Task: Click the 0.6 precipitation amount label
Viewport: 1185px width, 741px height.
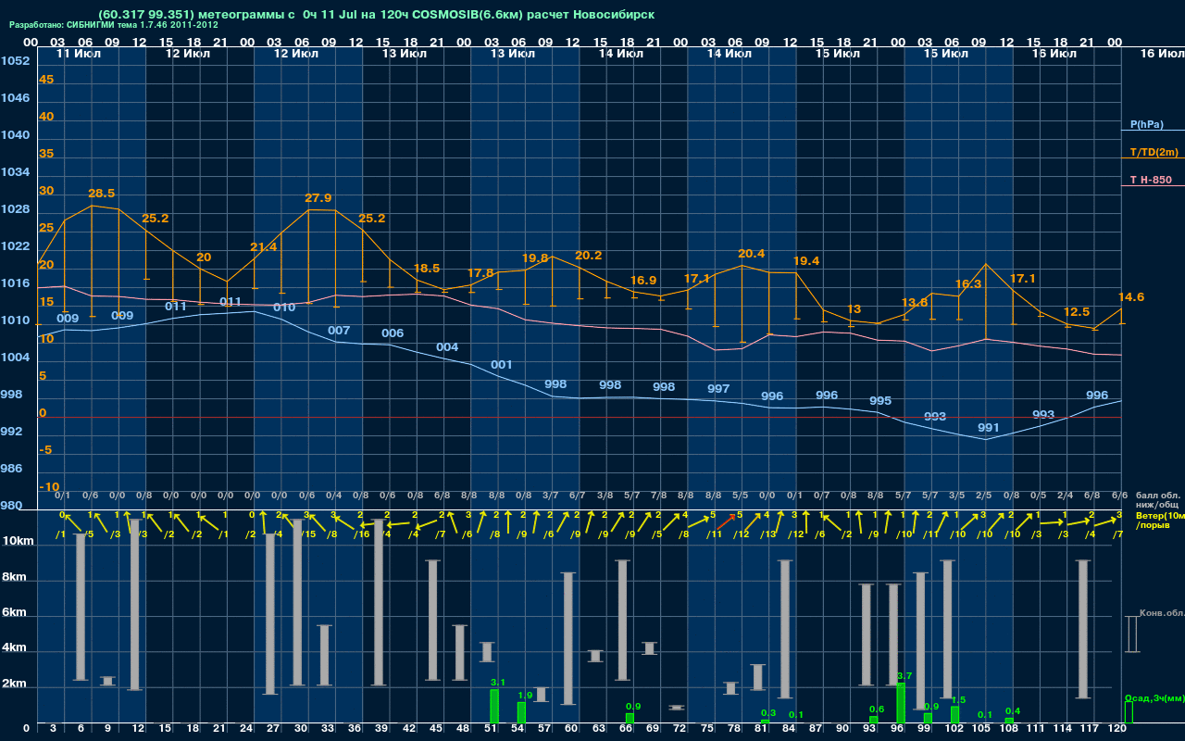Action: 877,710
